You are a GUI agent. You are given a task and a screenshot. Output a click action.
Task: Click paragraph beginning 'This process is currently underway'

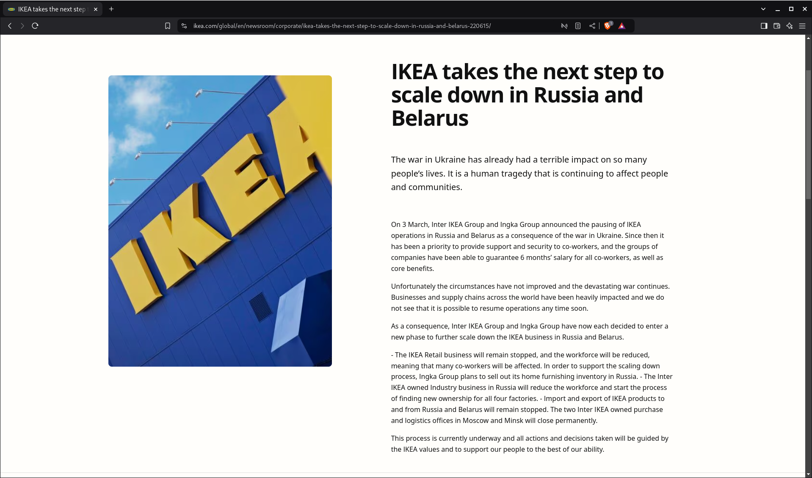[530, 444]
